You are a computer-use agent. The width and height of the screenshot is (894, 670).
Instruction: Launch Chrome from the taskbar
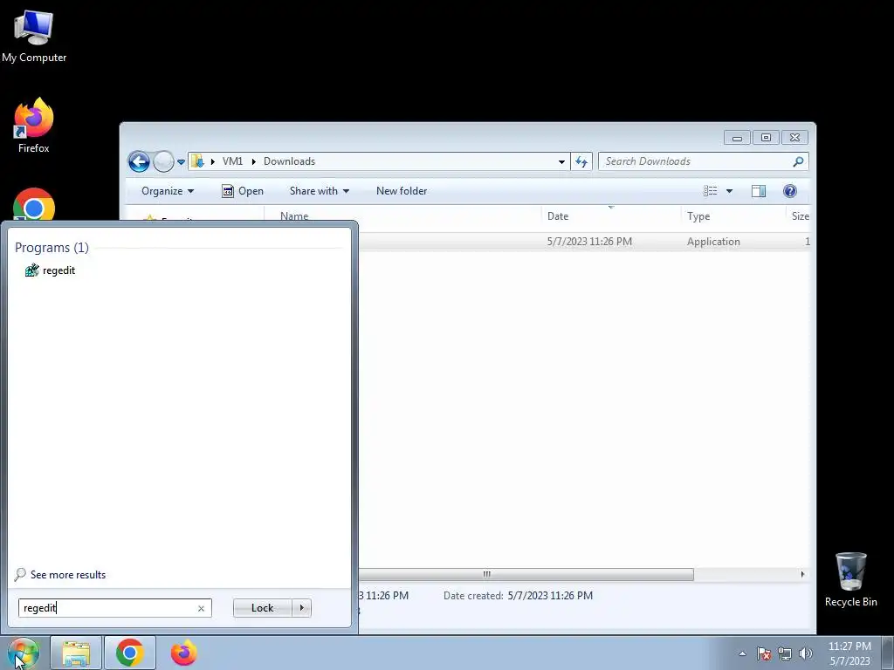click(130, 653)
